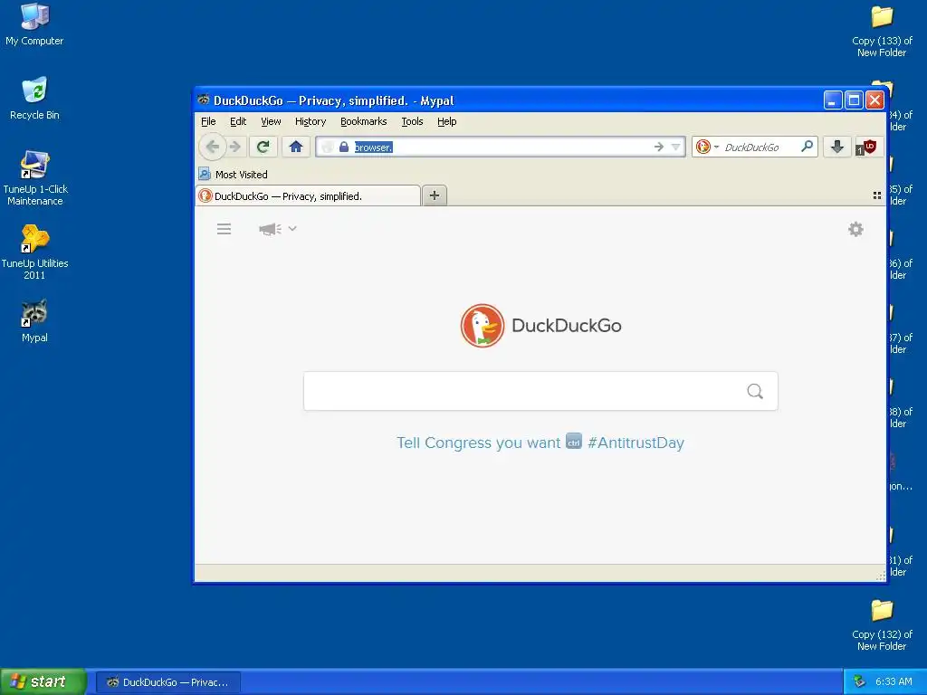Open the search engine selector dropdown
Viewport: 927px width, 695px height.
(706, 147)
